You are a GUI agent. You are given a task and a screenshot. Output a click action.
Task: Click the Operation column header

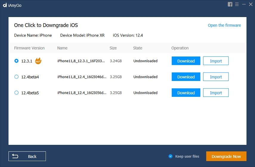(x=180, y=48)
